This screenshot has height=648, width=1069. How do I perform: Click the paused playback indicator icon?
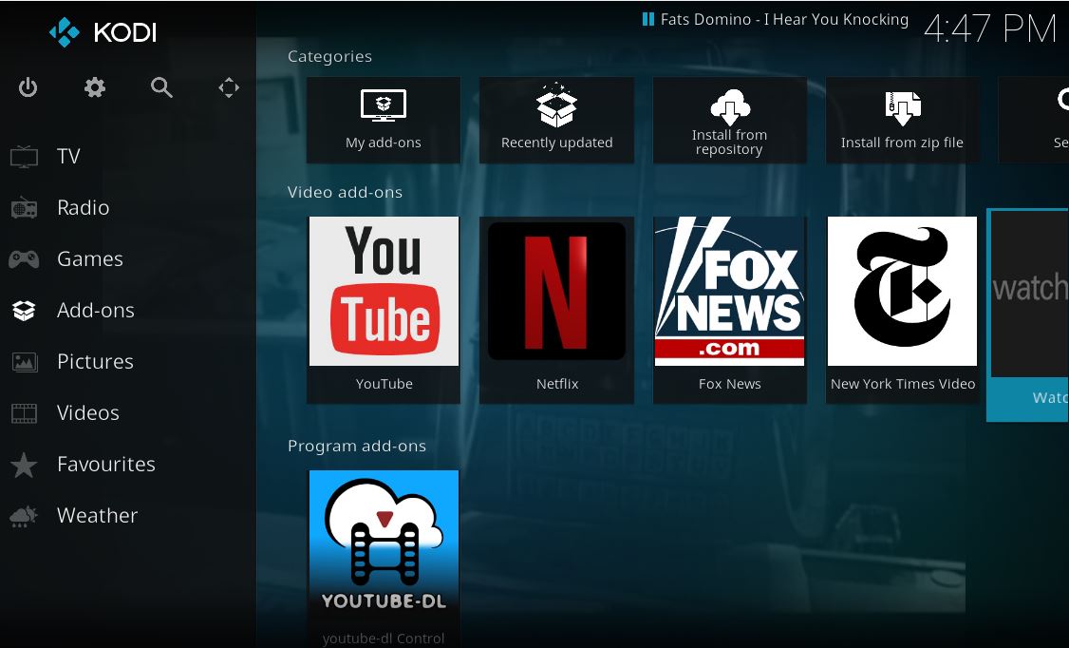648,19
